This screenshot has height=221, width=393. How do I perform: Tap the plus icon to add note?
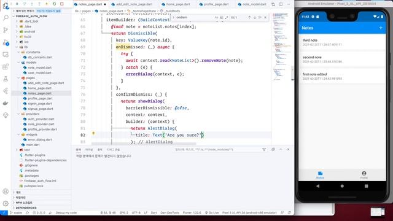click(x=381, y=28)
